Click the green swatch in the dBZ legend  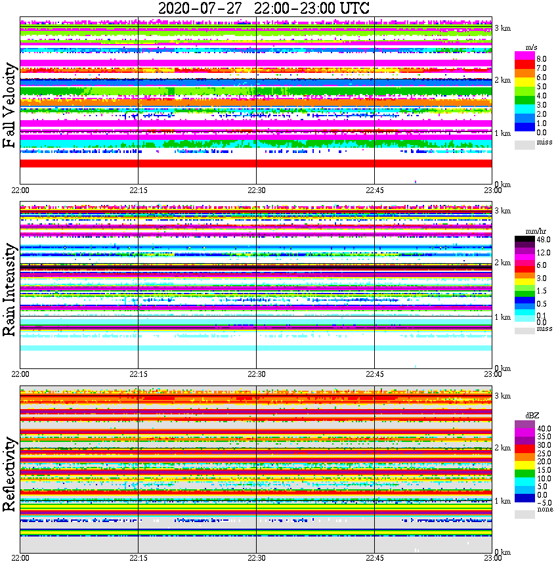tap(525, 473)
